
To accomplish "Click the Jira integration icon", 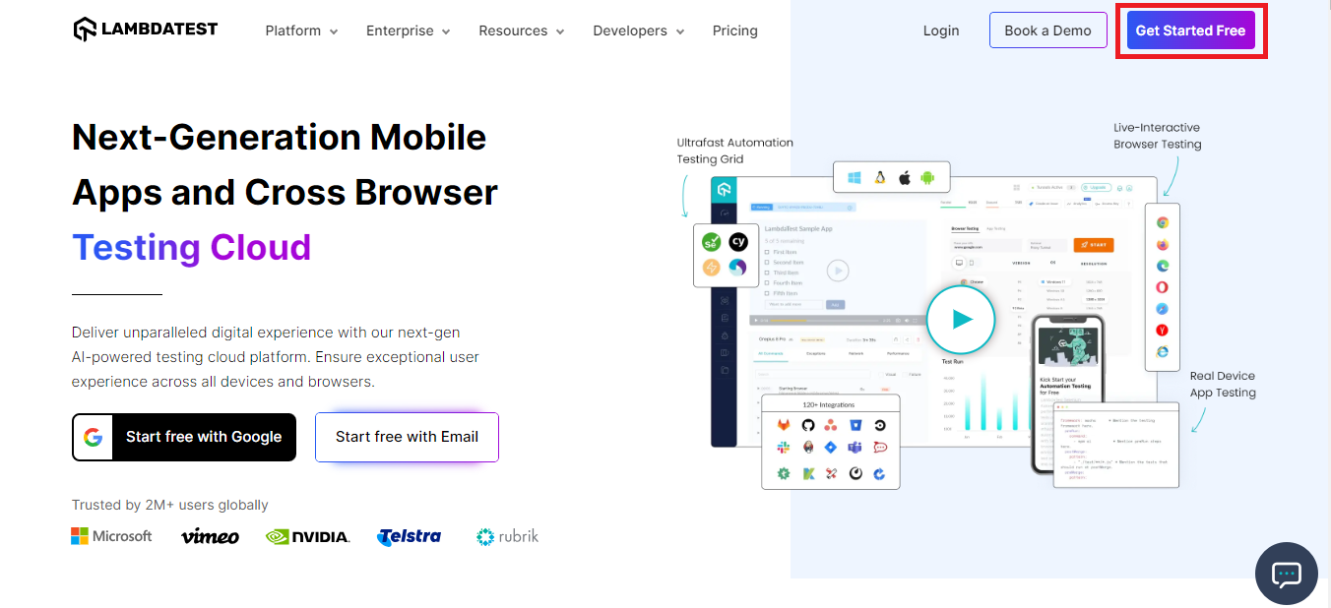I will coord(831,447).
